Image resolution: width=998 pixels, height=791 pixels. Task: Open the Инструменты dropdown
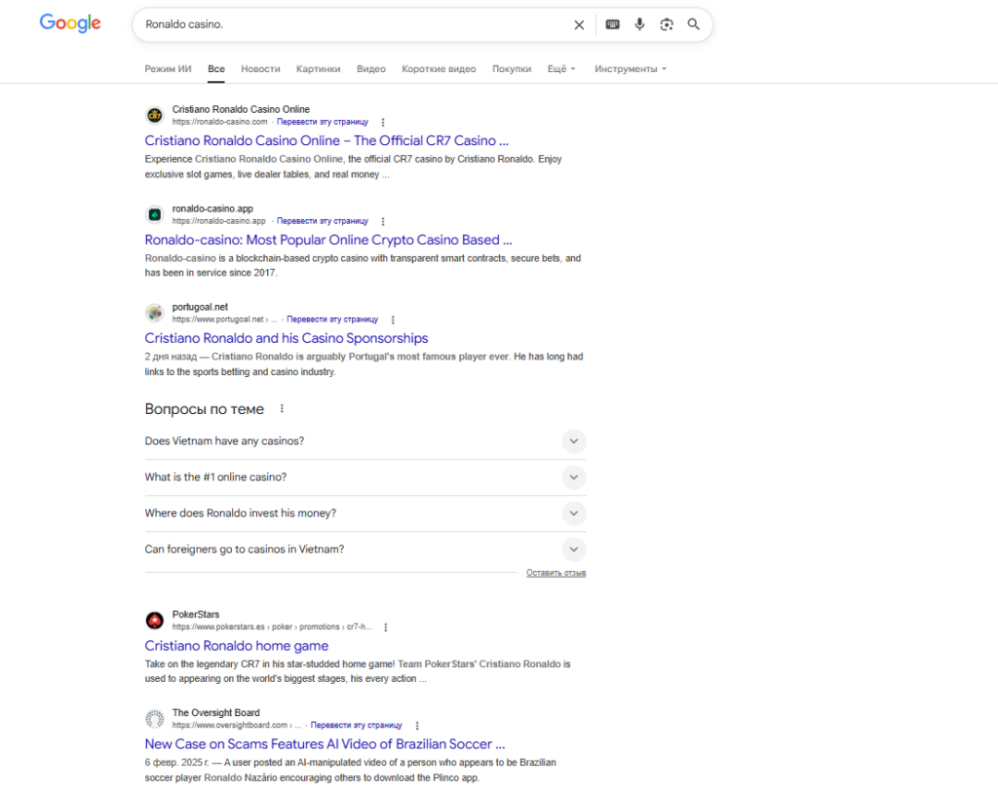pyautogui.click(x=631, y=69)
